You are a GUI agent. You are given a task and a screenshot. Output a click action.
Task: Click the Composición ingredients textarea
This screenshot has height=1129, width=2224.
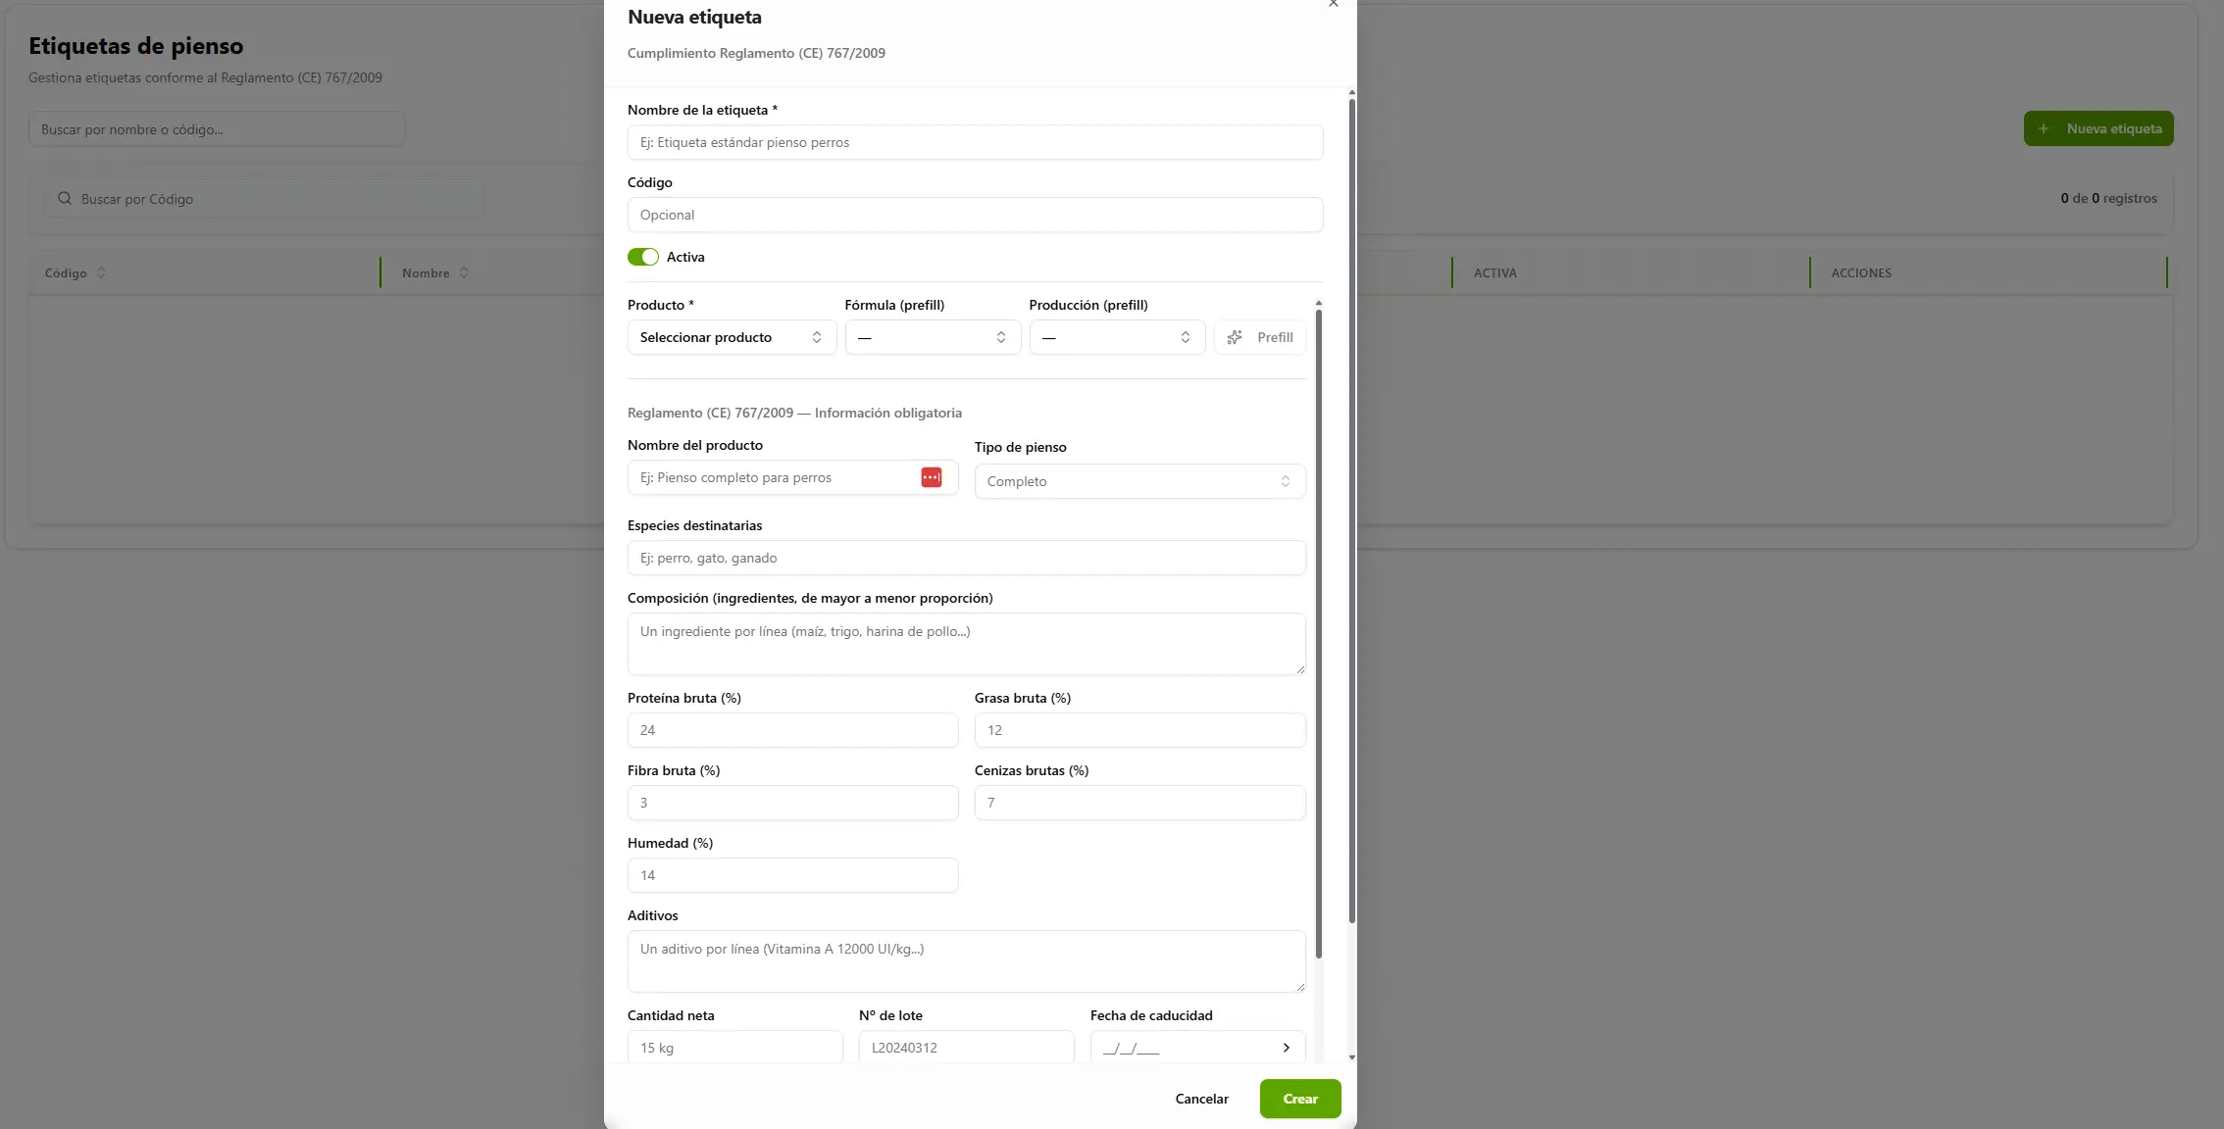[965, 644]
